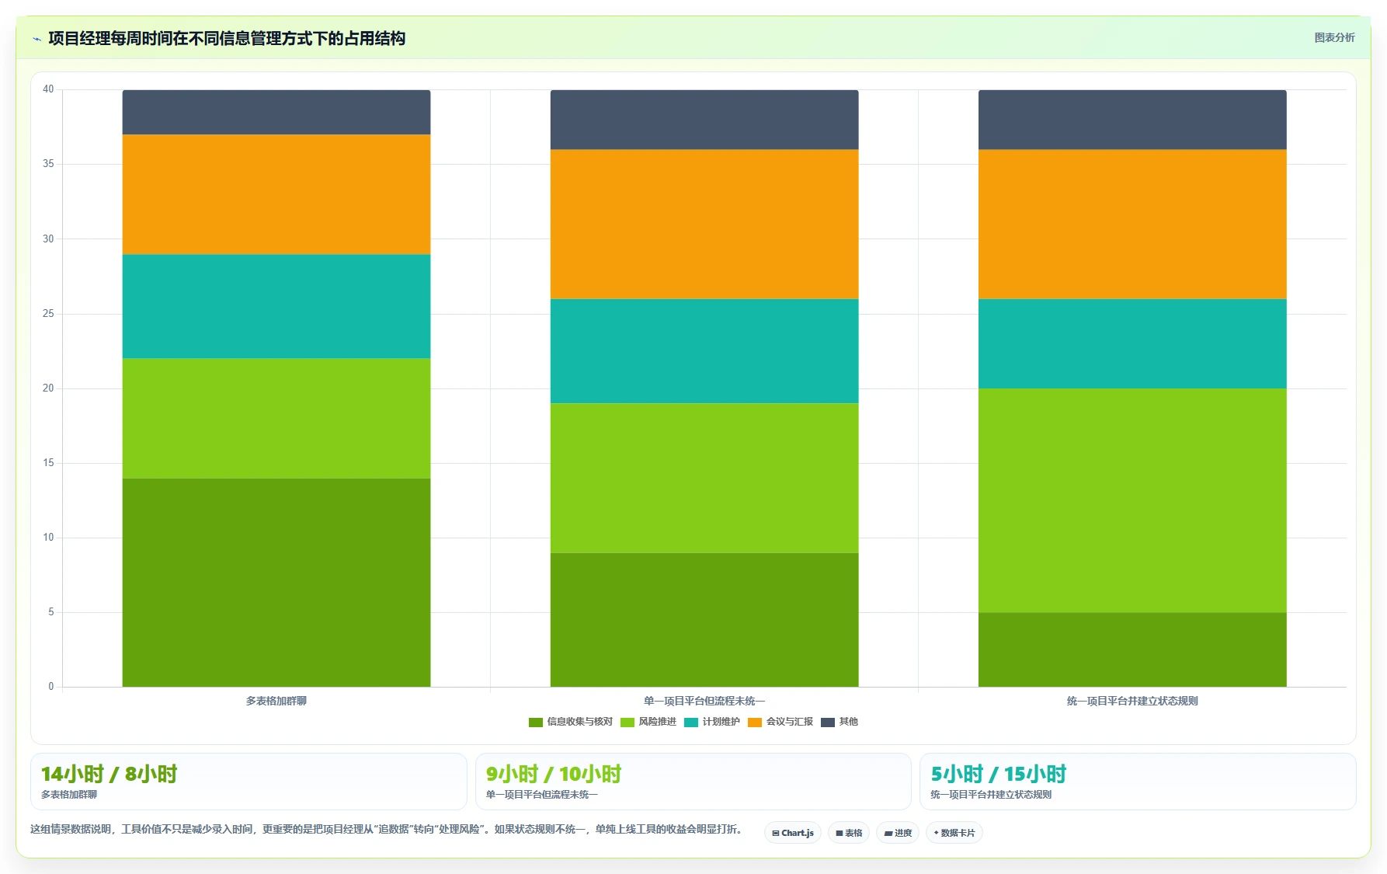The height and width of the screenshot is (874, 1387).
Task: Click dark green segment in 统一项目平台并建立状态规则 bar
Action: [1132, 649]
